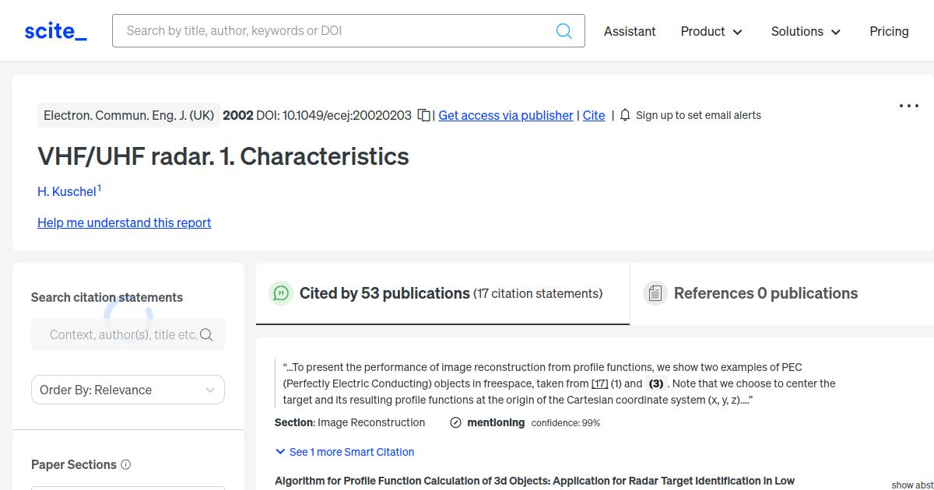Open the Order By: Relevance dropdown
The width and height of the screenshot is (934, 490).
coord(128,390)
